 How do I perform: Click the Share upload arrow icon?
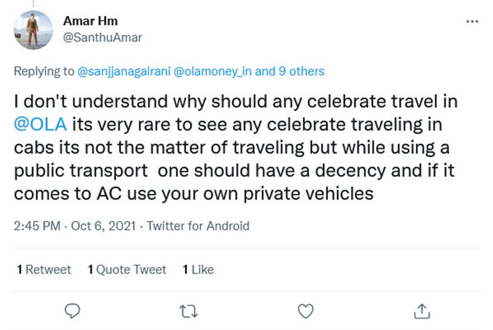421,311
